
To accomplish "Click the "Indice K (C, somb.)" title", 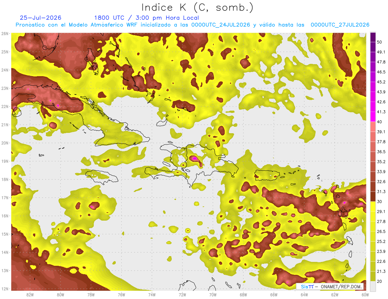I will pyautogui.click(x=198, y=7).
